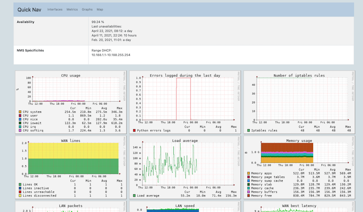Click the Python errors logs legend label
Viewport: 363px width, 212px height.
click(154, 130)
